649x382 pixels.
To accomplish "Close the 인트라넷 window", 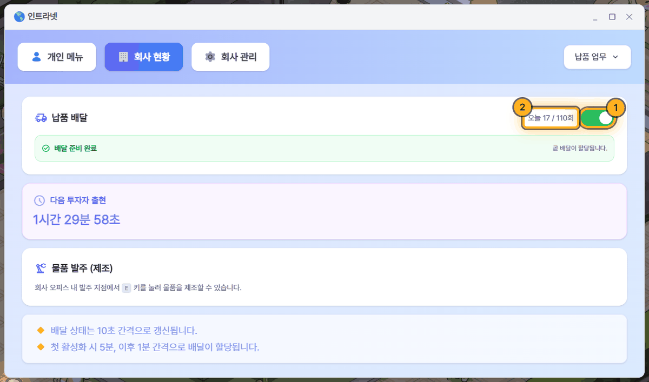I will (x=629, y=17).
